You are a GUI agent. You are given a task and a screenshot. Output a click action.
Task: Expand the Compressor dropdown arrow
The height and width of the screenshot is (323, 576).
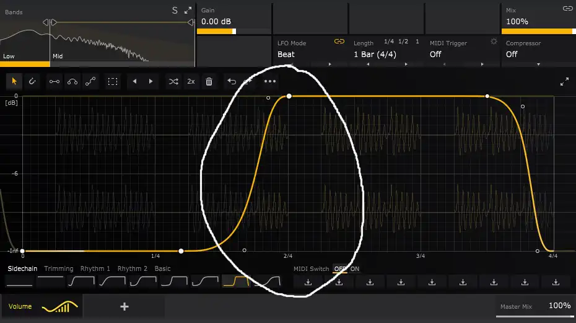coord(538,64)
